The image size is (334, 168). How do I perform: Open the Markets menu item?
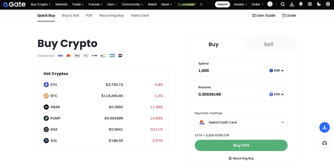tap(61, 4)
